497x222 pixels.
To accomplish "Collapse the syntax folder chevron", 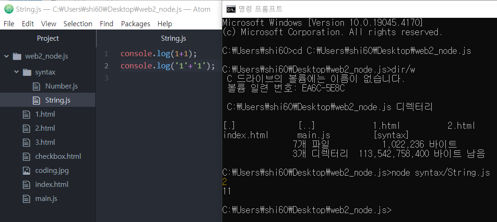I will [16, 72].
